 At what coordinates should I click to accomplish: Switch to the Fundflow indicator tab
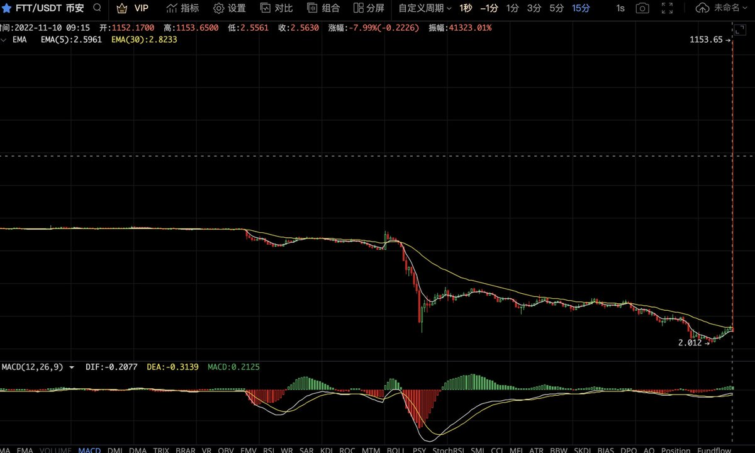[713, 450]
